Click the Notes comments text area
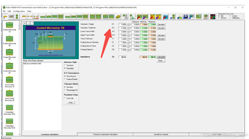The image size is (249, 139). [42, 96]
